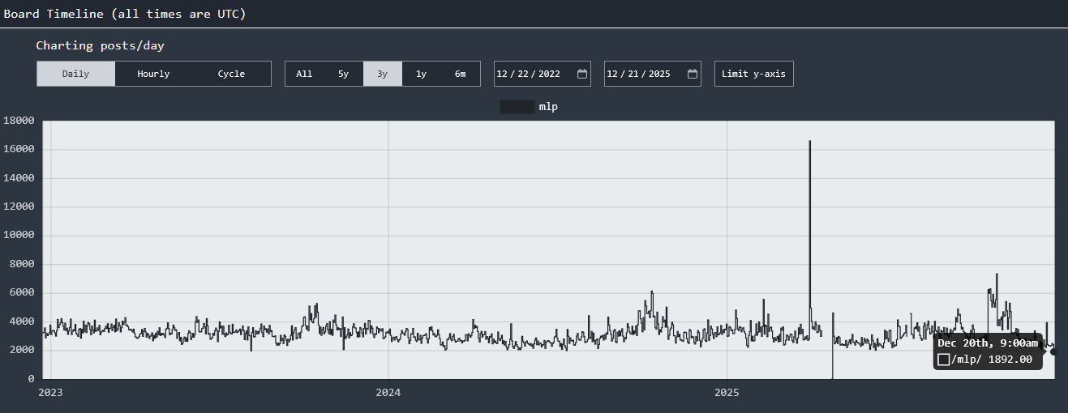1068x413 pixels.
Task: Click the Dec 20th data point marker
Action: [x=1053, y=351]
